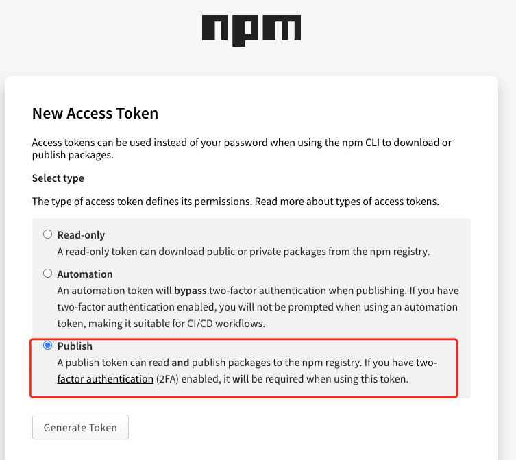Click the CI/CD workflows description line

tap(161, 324)
